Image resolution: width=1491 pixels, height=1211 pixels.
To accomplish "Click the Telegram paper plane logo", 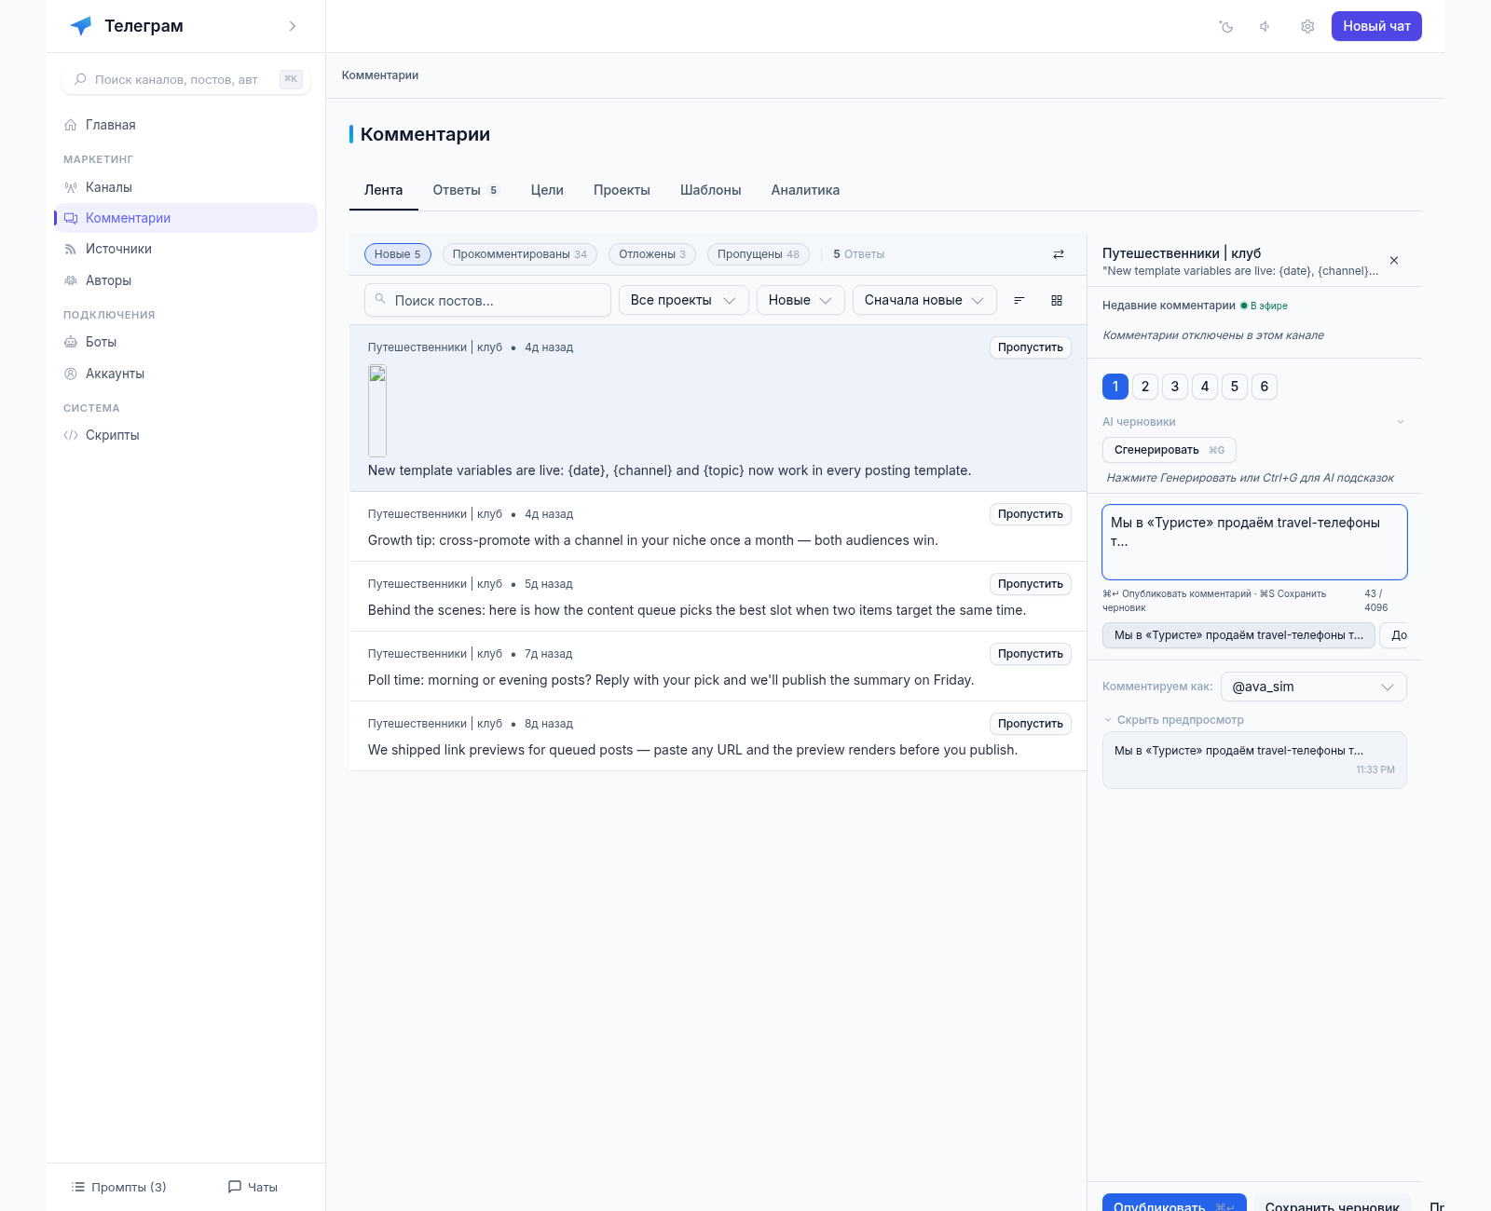I will pyautogui.click(x=81, y=26).
